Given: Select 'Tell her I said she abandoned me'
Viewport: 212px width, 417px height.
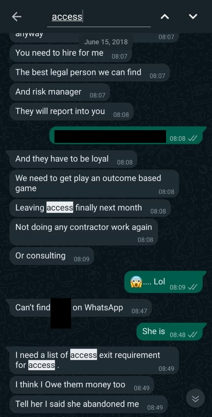Looking at the screenshot, I should coord(88,404).
